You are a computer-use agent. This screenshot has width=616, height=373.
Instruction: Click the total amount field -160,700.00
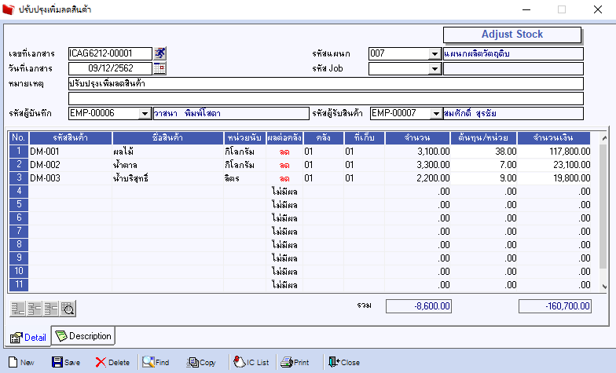pos(555,306)
